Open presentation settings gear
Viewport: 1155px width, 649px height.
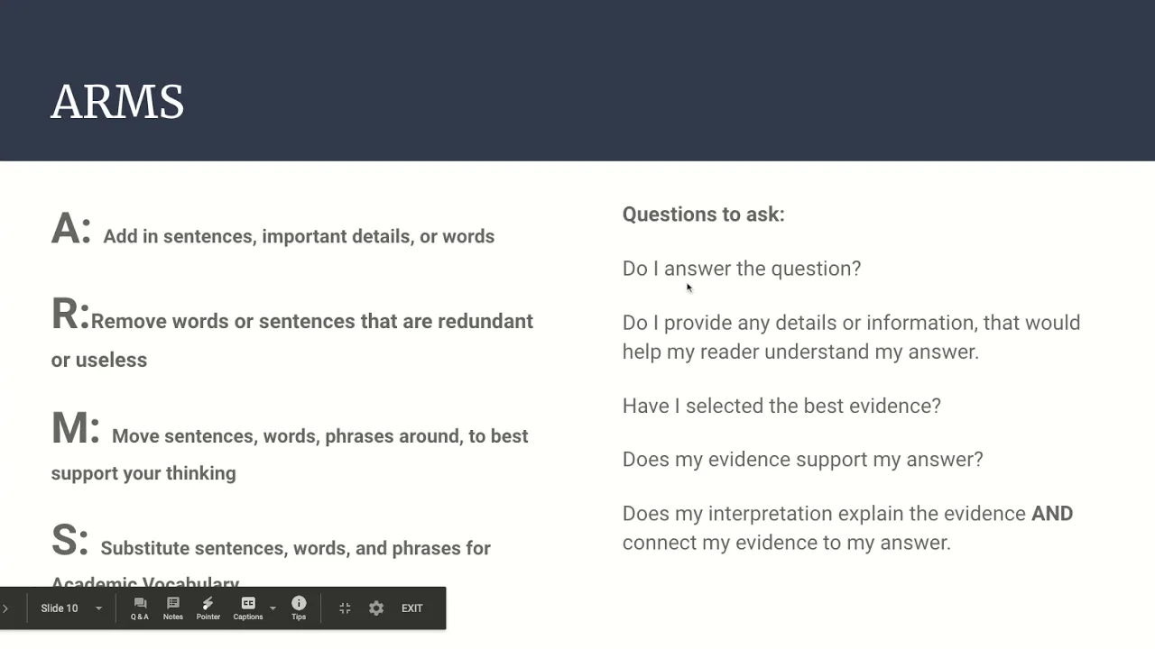pyautogui.click(x=376, y=608)
